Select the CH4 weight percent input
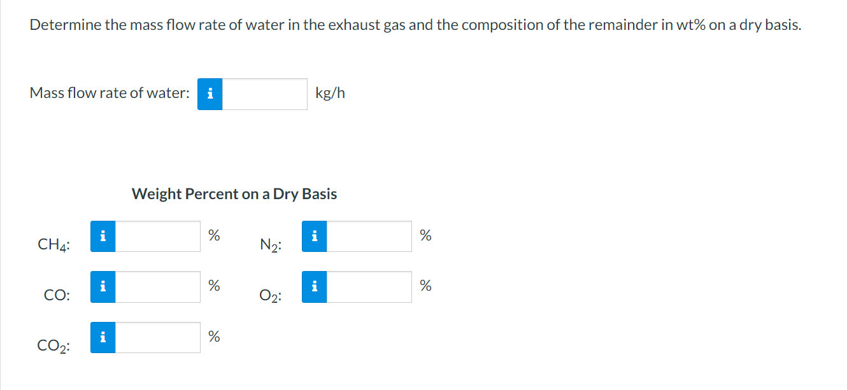This screenshot has width=847, height=390. click(157, 236)
